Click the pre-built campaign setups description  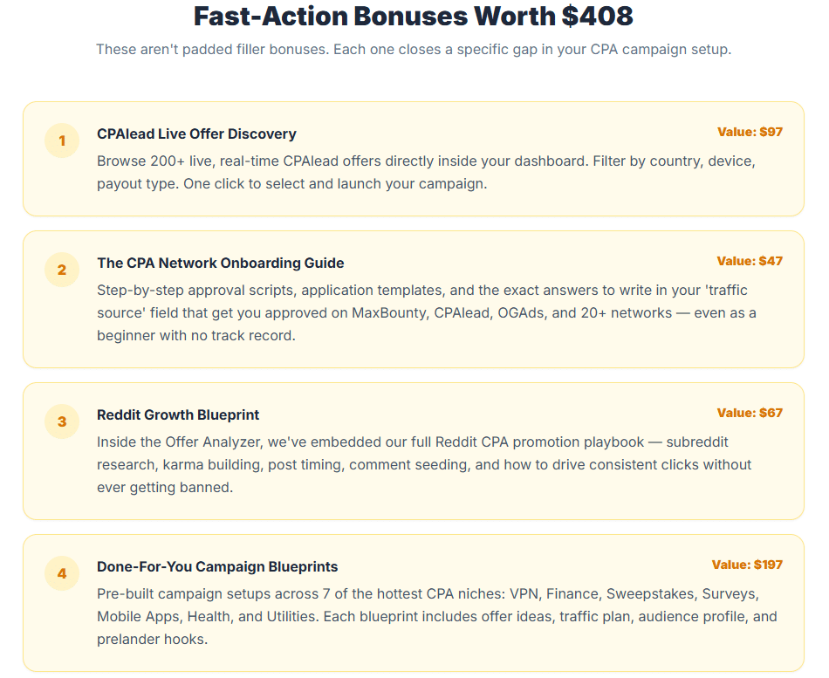pyautogui.click(x=436, y=616)
